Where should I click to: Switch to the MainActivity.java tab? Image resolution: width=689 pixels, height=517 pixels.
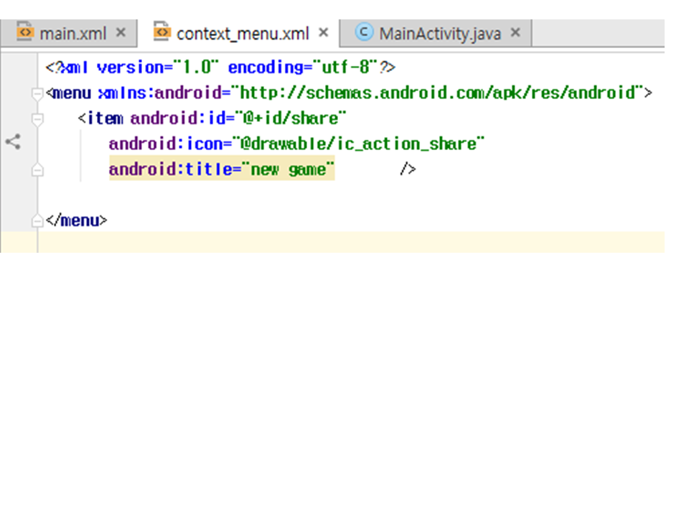pyautogui.click(x=439, y=33)
